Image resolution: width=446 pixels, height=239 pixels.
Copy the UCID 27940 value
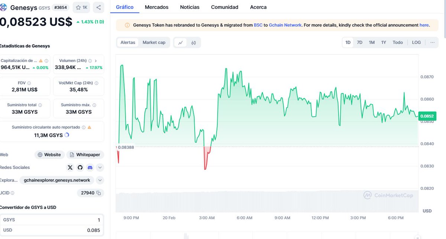(x=98, y=193)
